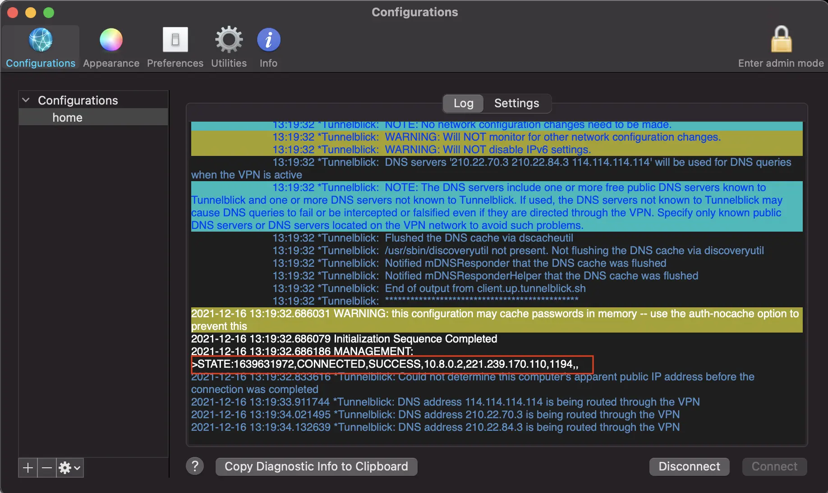Screen dimensions: 828x493
Task: Click the red close window button
Action: coord(13,13)
